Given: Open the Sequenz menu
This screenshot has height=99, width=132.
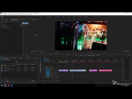Looking at the screenshot, I should pos(12,15).
